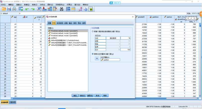Switch to the 数据视图 tab at bottom
This screenshot has height=109, width=202.
pyautogui.click(x=5, y=102)
